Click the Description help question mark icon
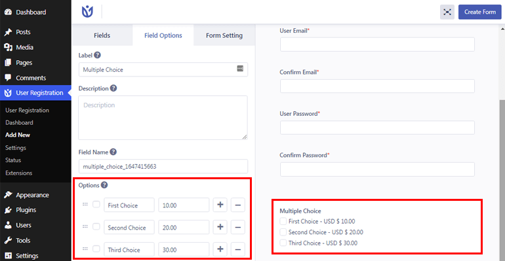Viewport: 505px width, 261px height. (113, 88)
